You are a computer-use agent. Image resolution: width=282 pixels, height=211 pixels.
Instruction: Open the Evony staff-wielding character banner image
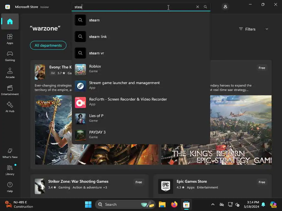point(53,130)
